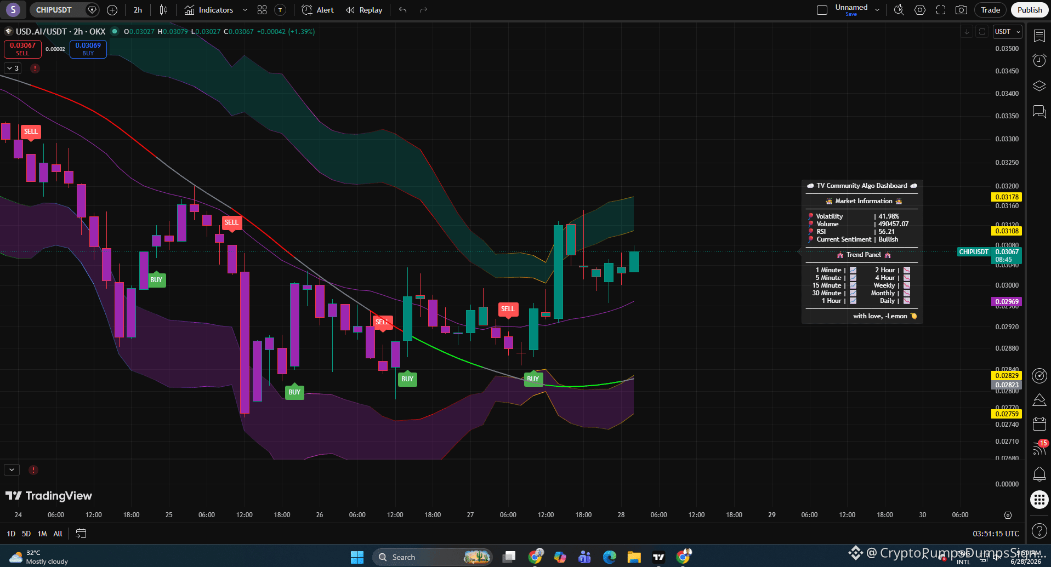Expand the collapsed lower pane chevron
Screen dimensions: 1051x567
pyautogui.click(x=12, y=470)
